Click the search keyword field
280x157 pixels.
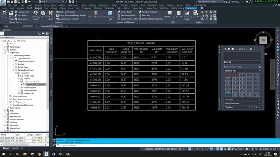210,2
